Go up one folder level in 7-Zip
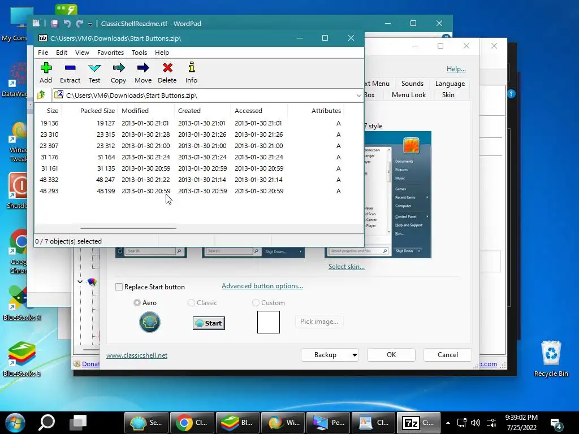The height and width of the screenshot is (434, 579). (41, 95)
